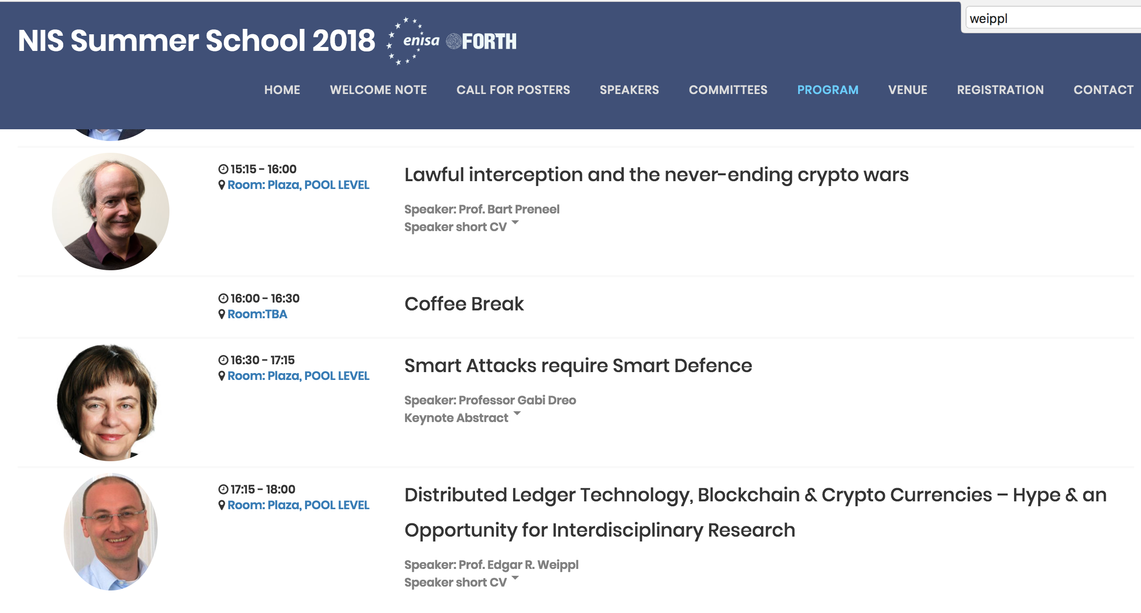Go to the VENUE page
The width and height of the screenshot is (1141, 613).
[907, 90]
